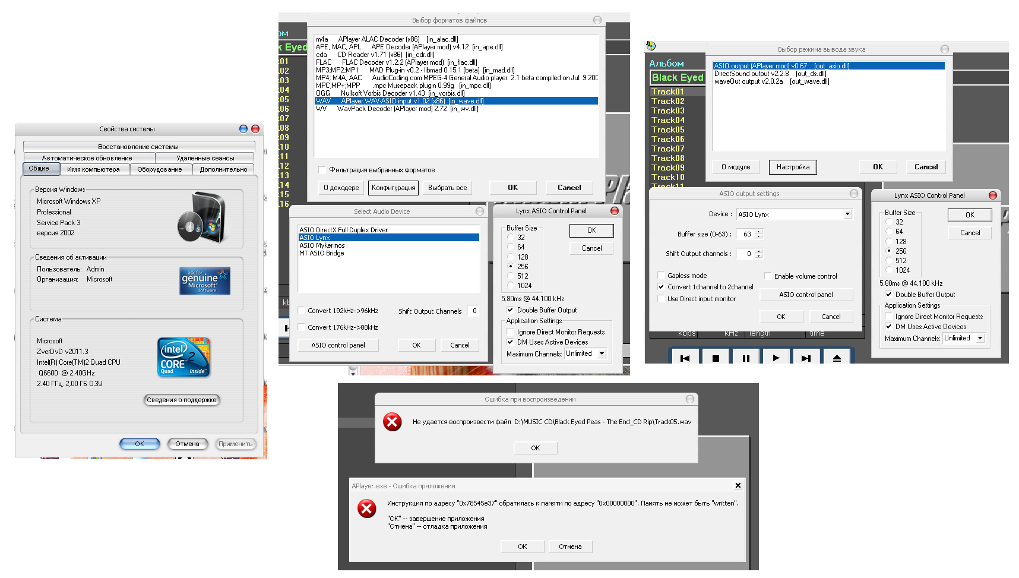Switch to Имя компьютера tab

tap(93, 170)
